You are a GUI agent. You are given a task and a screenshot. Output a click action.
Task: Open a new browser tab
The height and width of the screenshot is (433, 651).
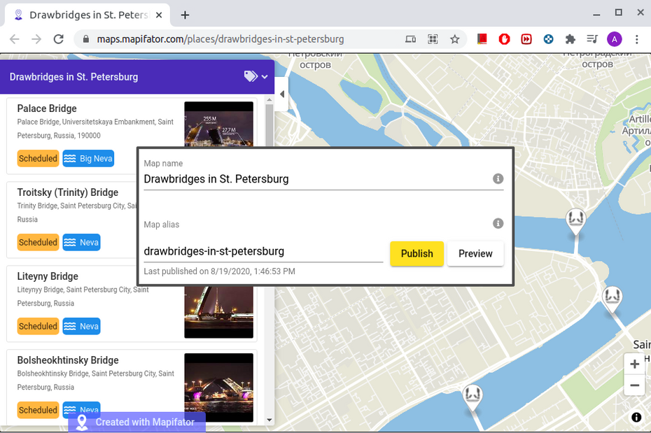point(185,15)
